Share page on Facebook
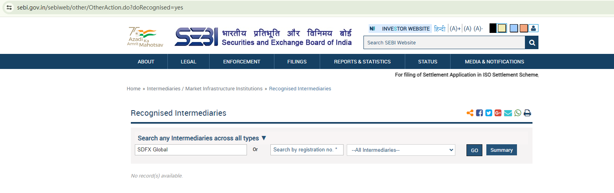 [x=479, y=113]
